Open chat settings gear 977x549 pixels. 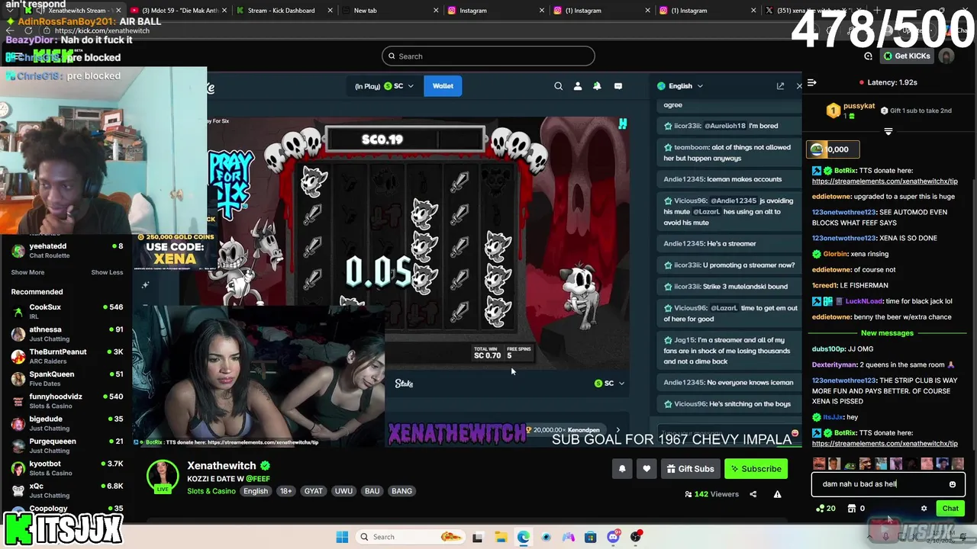tap(924, 509)
